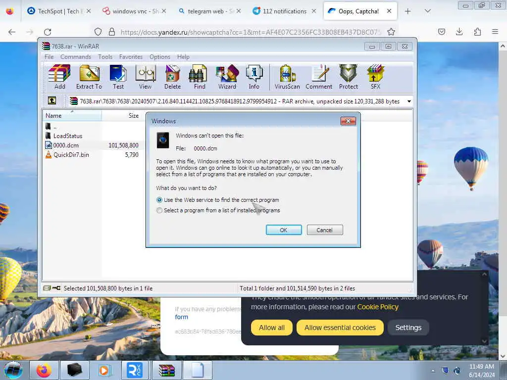Screen dimensions: 507x380
Task: Show hidden system tray icons
Action: click(433, 371)
